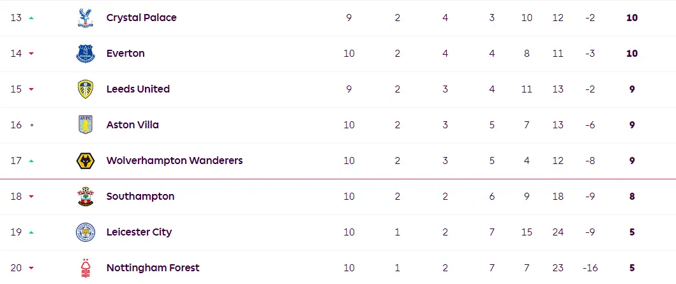This screenshot has height=284, width=676.
Task: Click the Southampton team name
Action: tap(140, 197)
